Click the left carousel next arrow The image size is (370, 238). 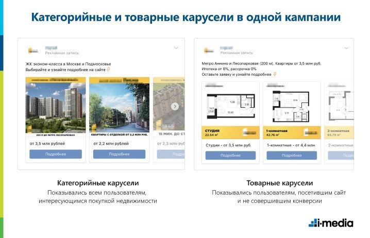click(175, 107)
